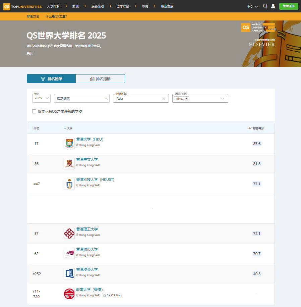Open the 职业发展 menu
The image size is (301, 307).
[x=167, y=6]
